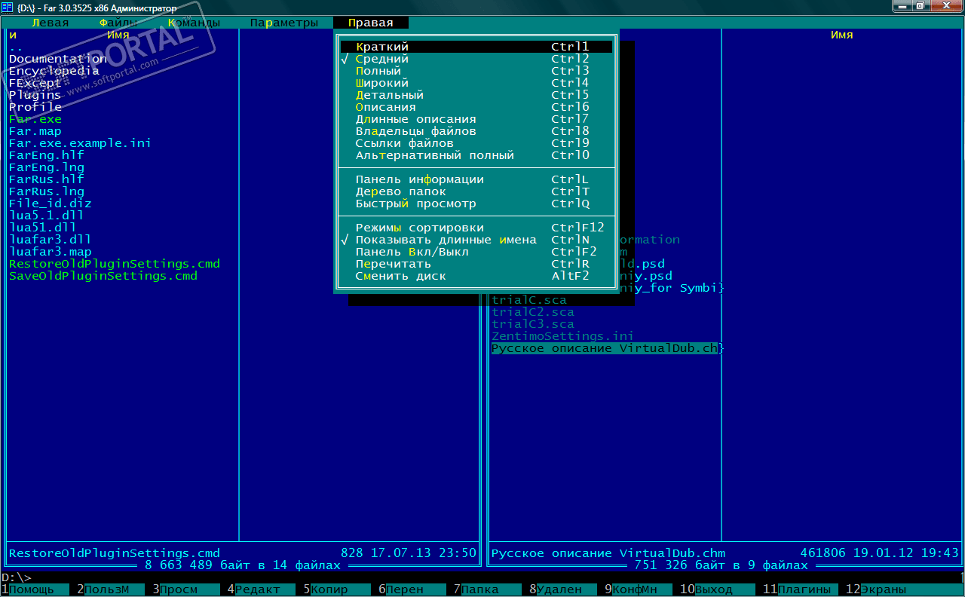
Task: Open the Режимы сортировки submenu
Action: pyautogui.click(x=476, y=228)
